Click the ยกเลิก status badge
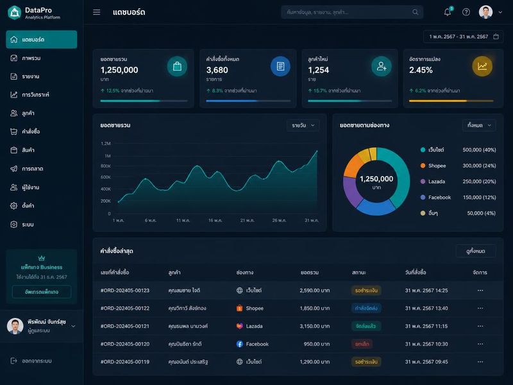Screen dimensions: 513x385 click(362, 344)
